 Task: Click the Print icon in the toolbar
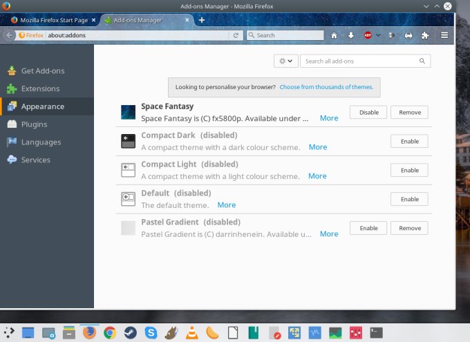[x=408, y=35]
